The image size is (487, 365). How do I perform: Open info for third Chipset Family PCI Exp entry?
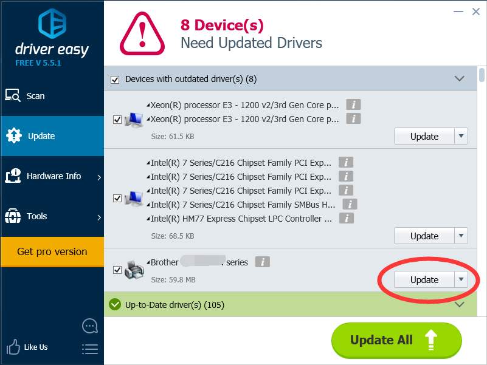pyautogui.click(x=346, y=190)
